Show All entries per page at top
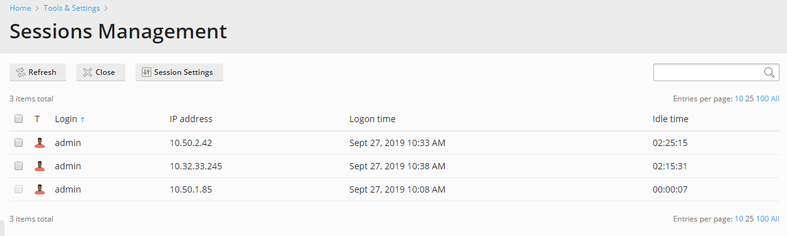787x236 pixels. click(x=775, y=99)
